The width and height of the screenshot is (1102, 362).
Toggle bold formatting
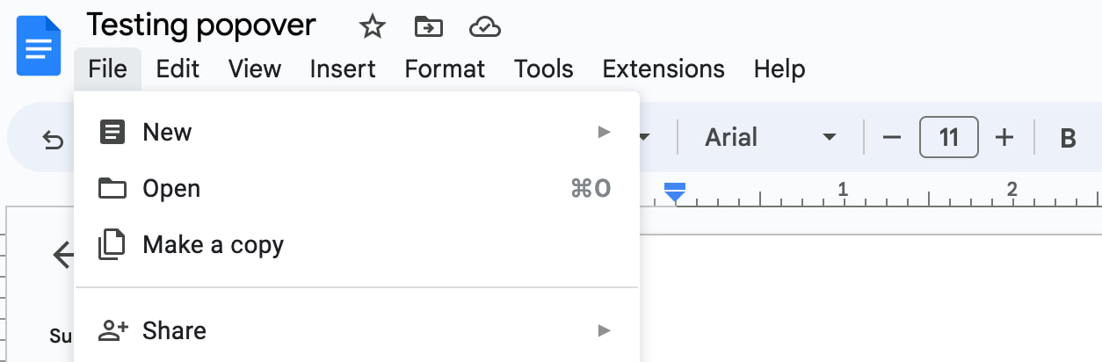1069,138
